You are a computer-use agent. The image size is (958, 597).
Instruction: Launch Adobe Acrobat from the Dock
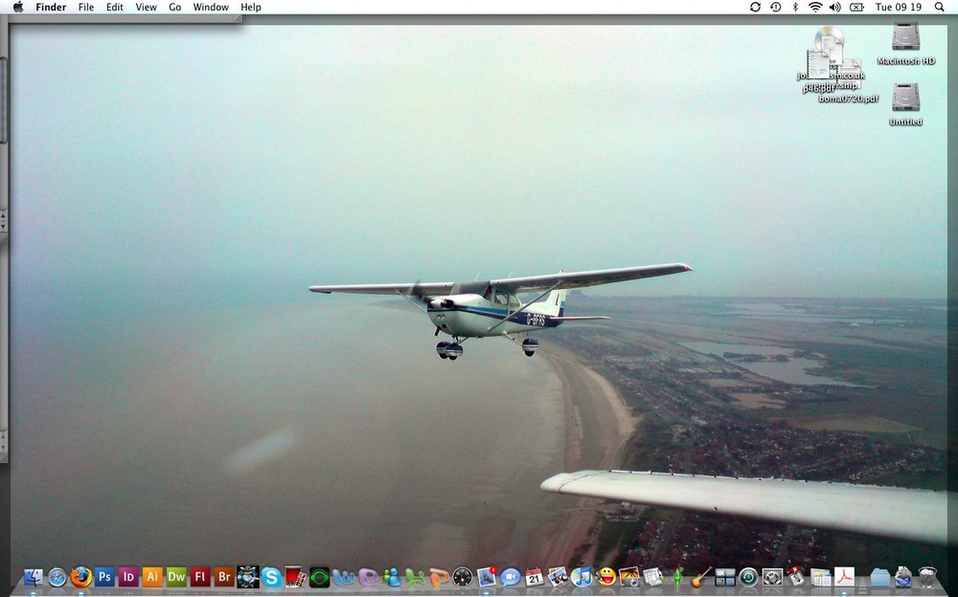[844, 576]
